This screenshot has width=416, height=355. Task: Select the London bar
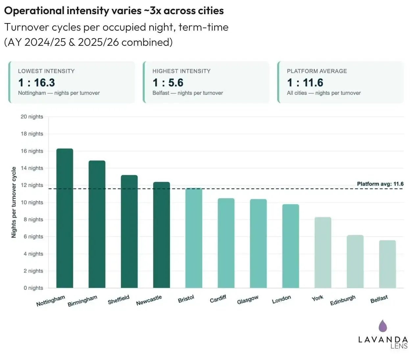[291, 246]
